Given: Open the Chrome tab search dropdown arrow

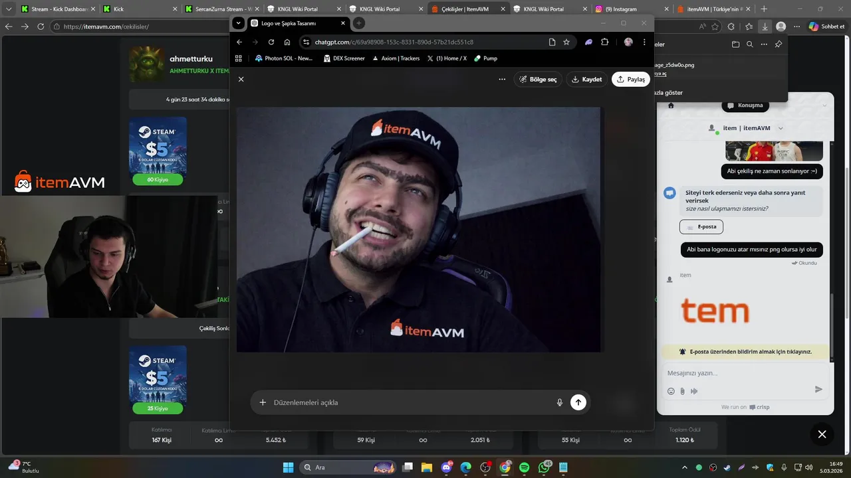Looking at the screenshot, I should pyautogui.click(x=239, y=23).
